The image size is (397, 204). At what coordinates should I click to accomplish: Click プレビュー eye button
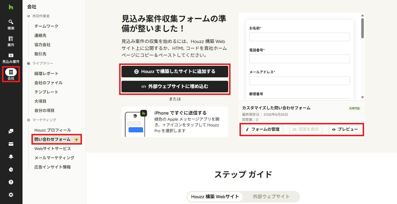(x=345, y=130)
